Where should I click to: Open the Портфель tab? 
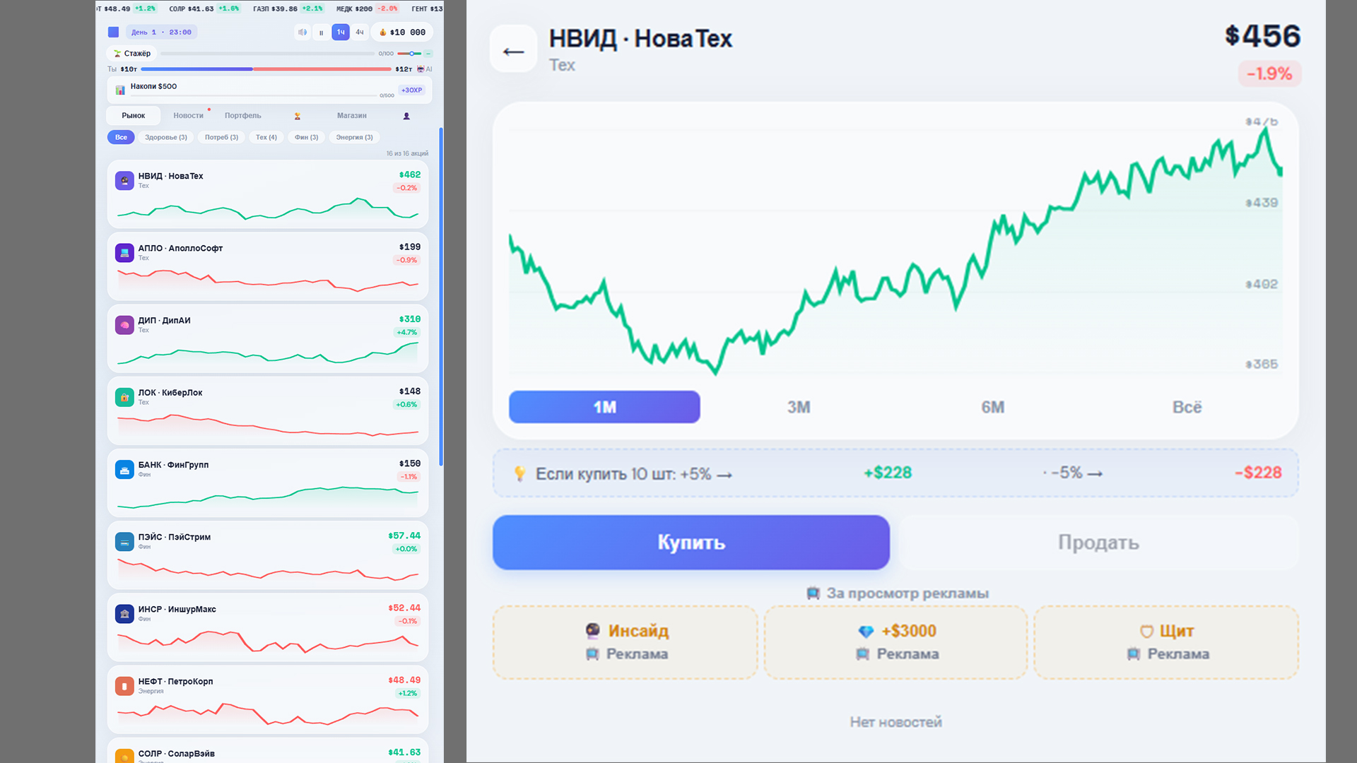pos(243,116)
